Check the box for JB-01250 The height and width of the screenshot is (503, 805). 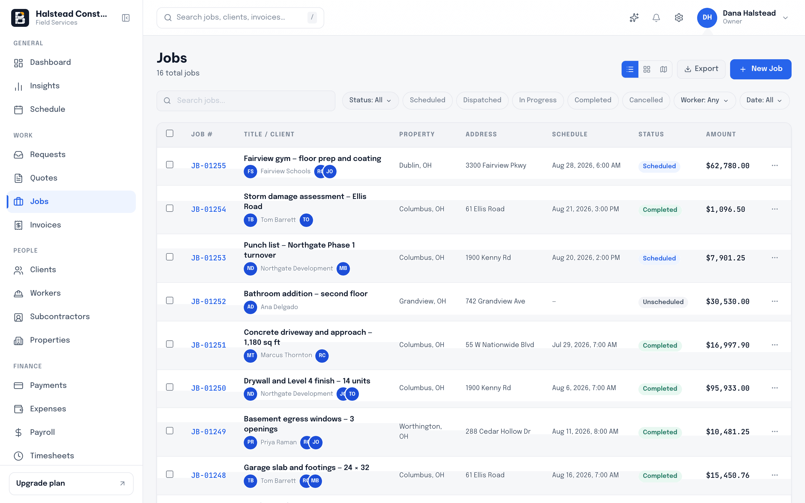(170, 387)
